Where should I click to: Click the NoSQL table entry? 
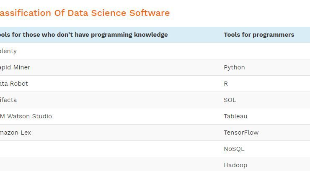(x=234, y=149)
